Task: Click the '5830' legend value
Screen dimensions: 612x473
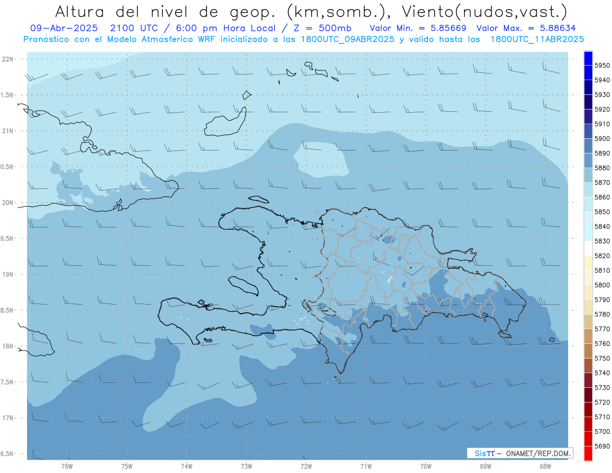Action: (602, 241)
